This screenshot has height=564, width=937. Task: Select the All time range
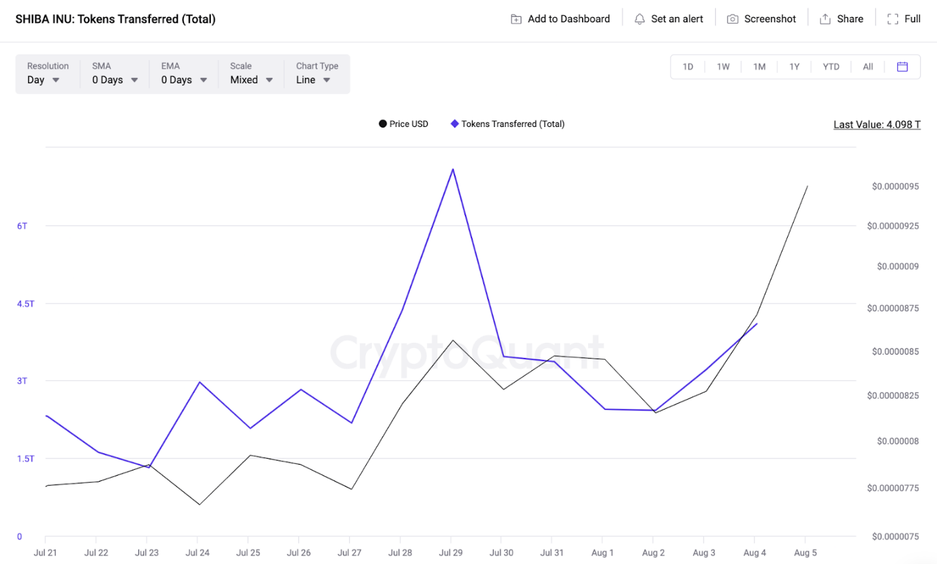(868, 67)
